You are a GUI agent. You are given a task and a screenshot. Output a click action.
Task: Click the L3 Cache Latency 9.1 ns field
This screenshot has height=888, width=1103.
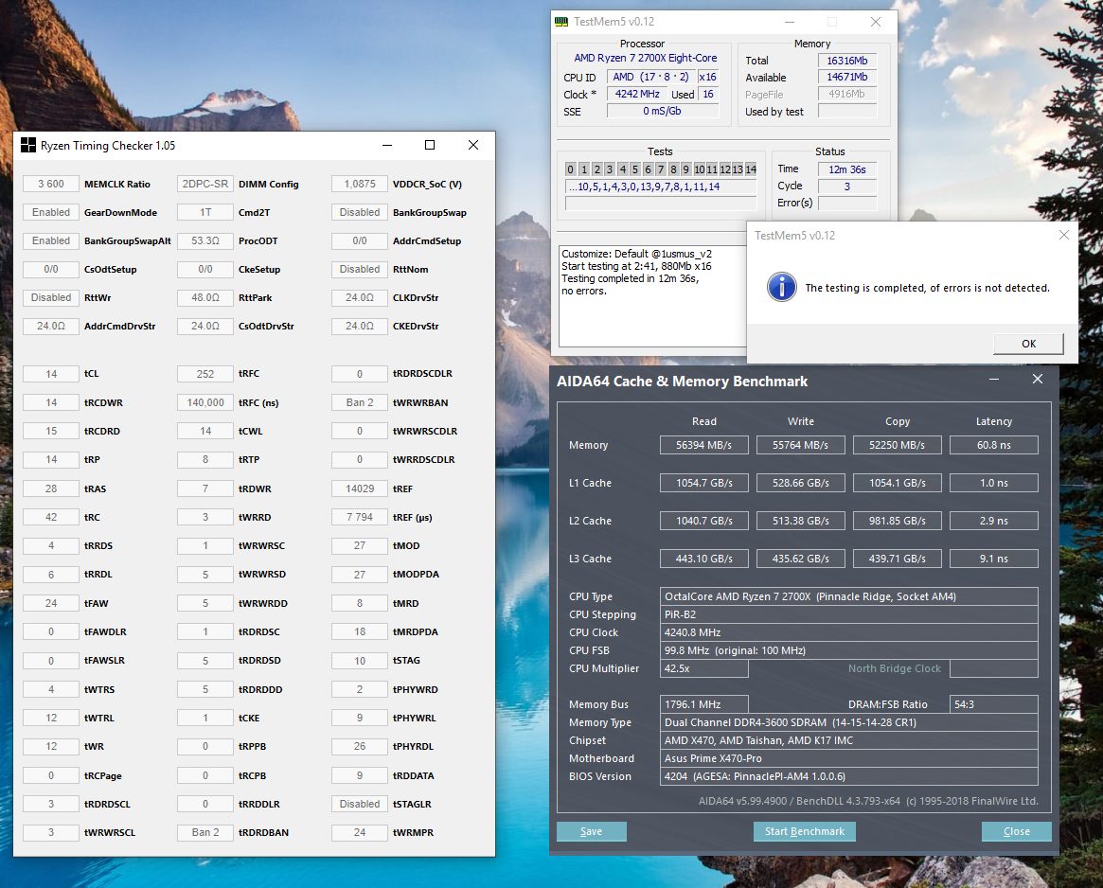click(994, 559)
